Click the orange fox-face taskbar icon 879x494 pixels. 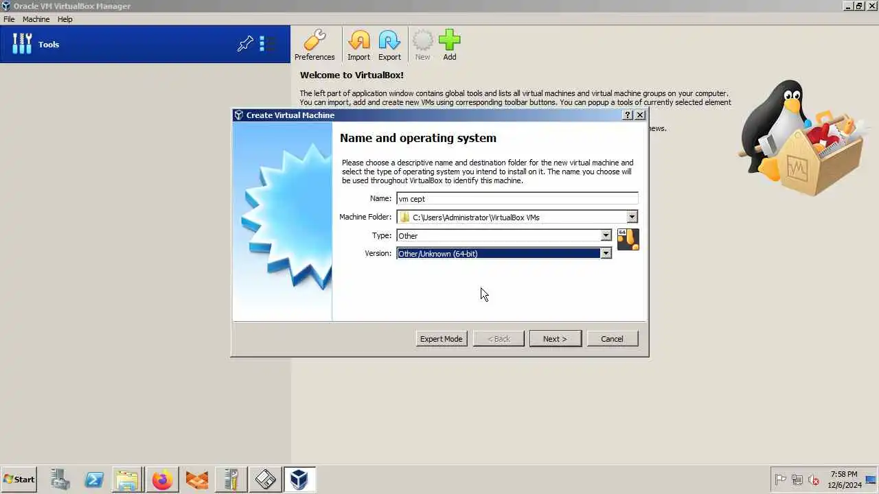click(x=197, y=480)
